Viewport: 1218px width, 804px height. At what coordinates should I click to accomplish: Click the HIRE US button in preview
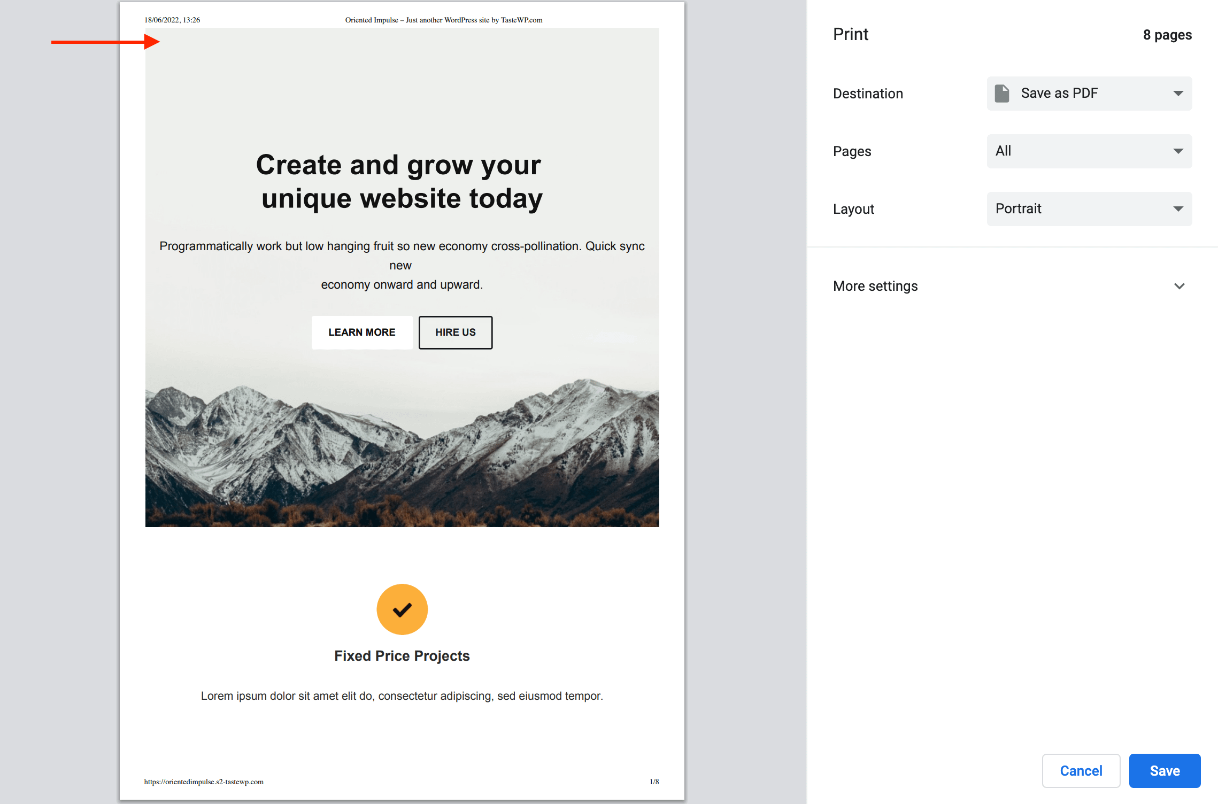tap(455, 332)
